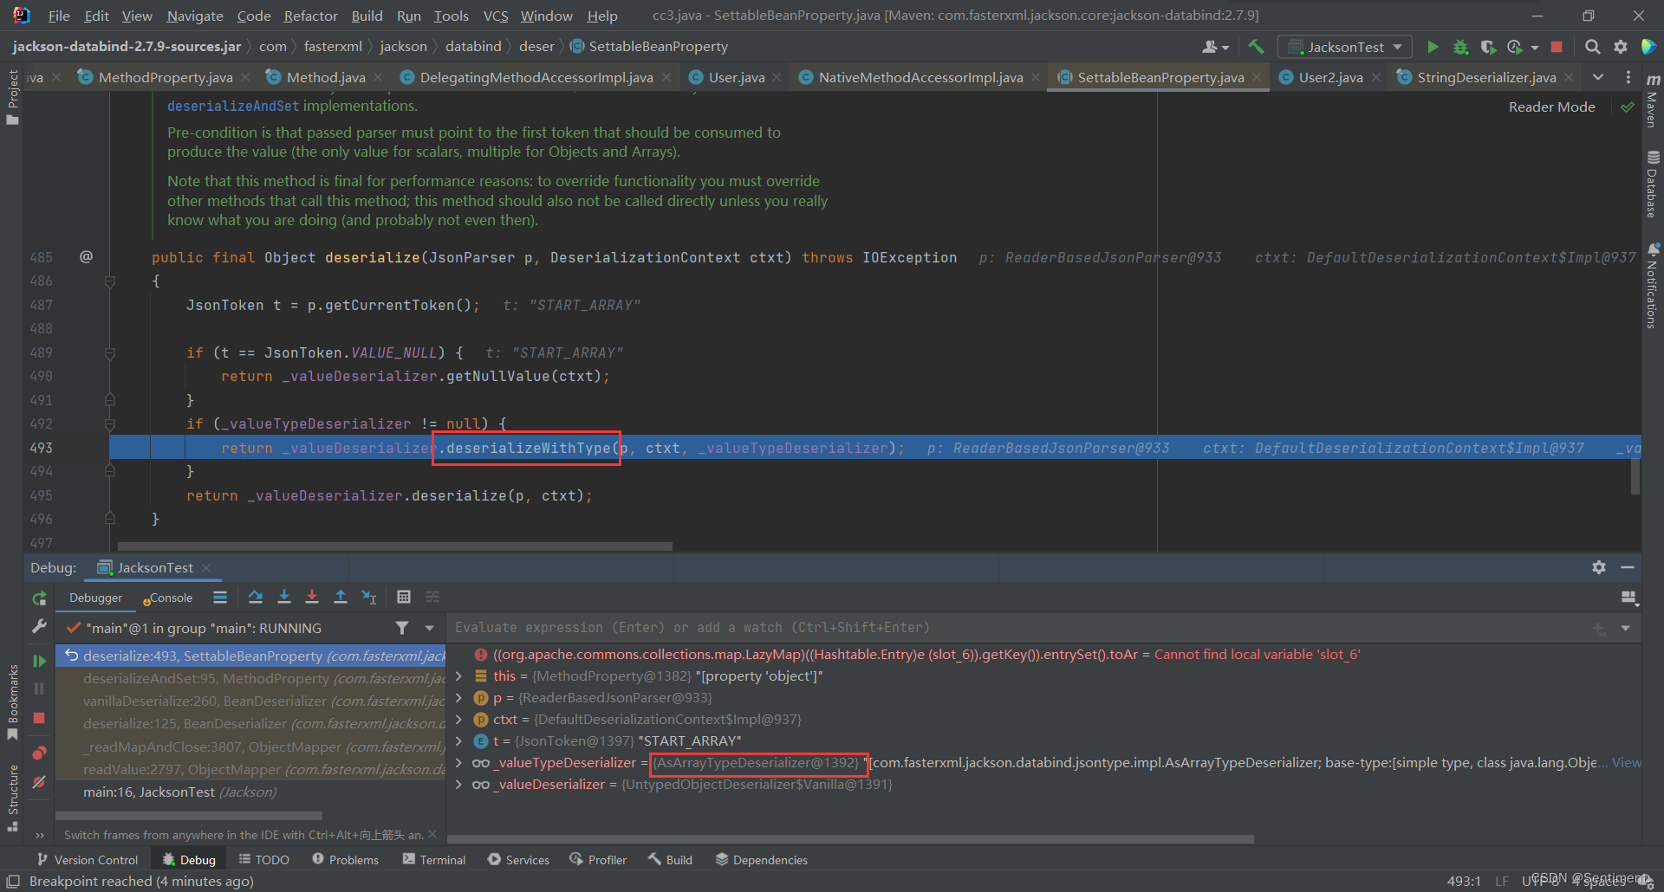Open debug panel gear options

[1599, 567]
